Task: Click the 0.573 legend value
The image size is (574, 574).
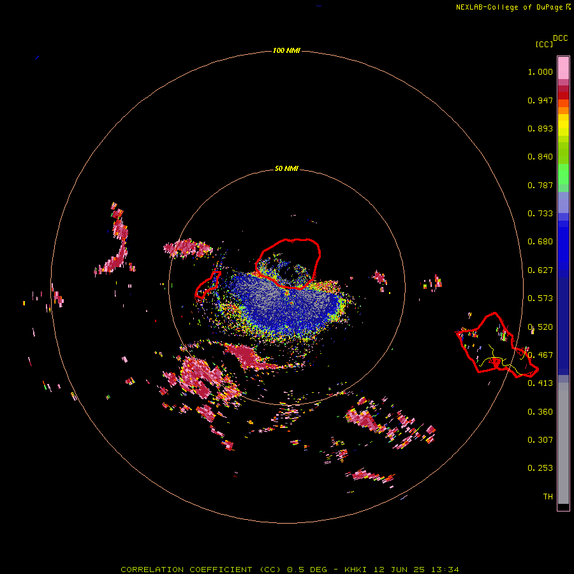Action: coord(540,298)
